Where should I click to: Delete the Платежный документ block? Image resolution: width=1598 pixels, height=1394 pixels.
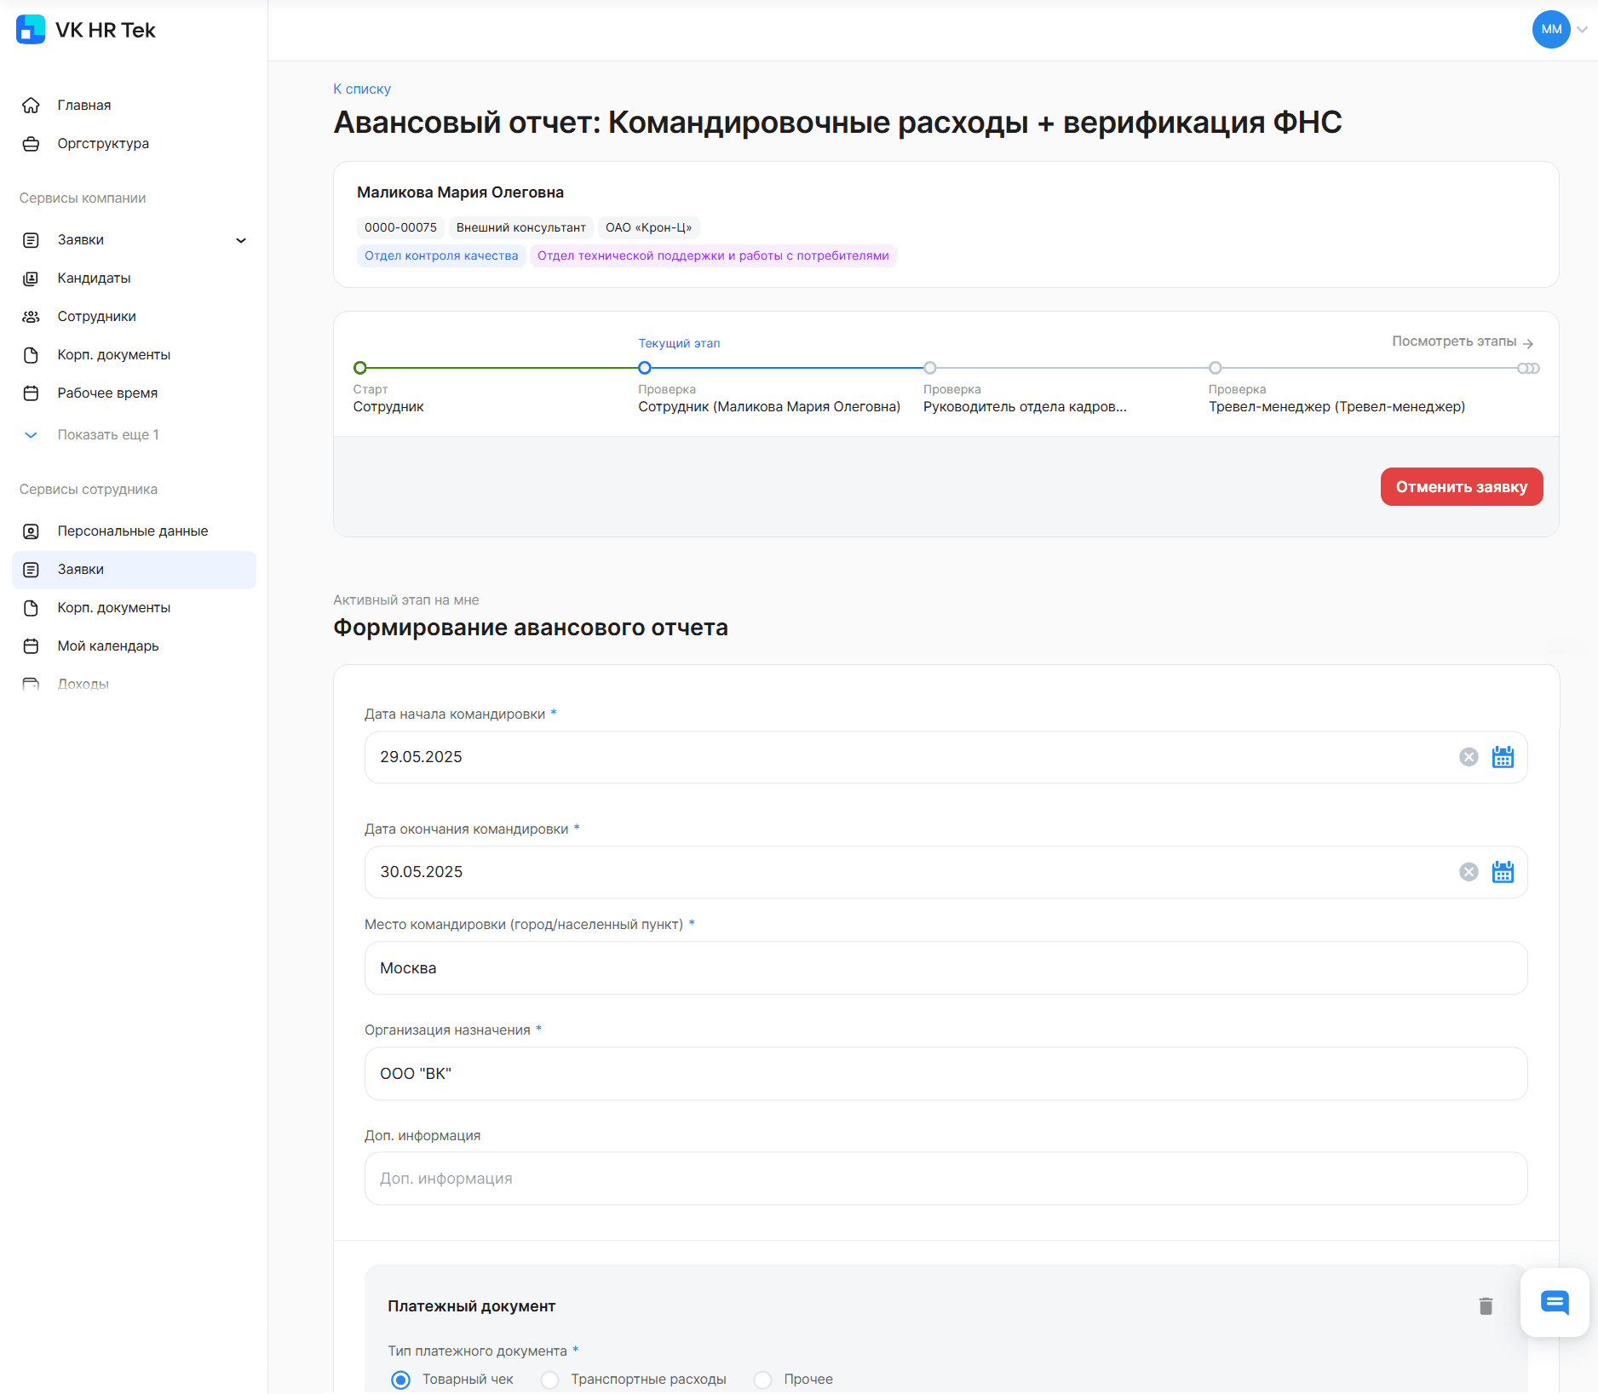click(x=1486, y=1306)
